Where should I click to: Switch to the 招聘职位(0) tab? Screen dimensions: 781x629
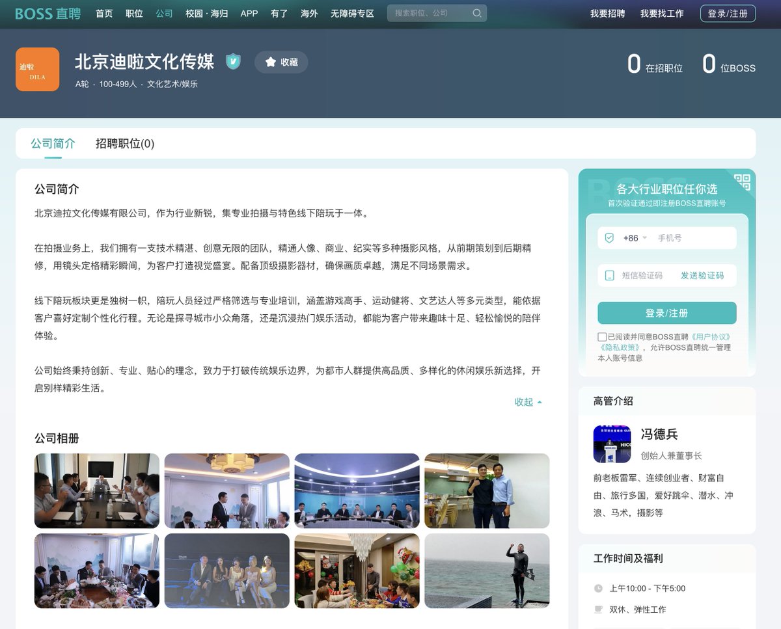(x=125, y=144)
